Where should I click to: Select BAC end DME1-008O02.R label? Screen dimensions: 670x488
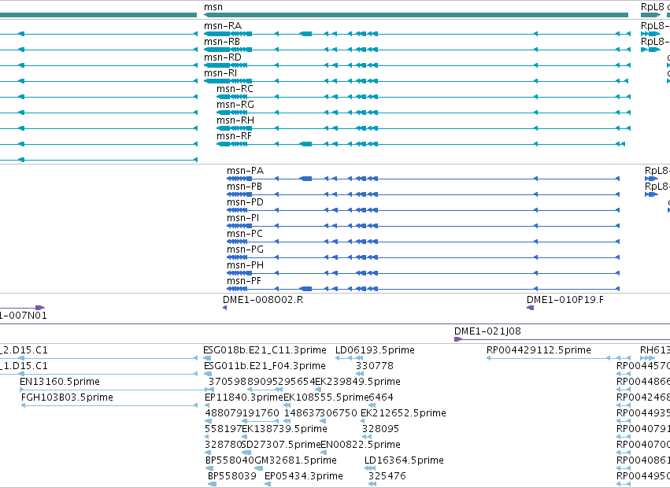(263, 300)
